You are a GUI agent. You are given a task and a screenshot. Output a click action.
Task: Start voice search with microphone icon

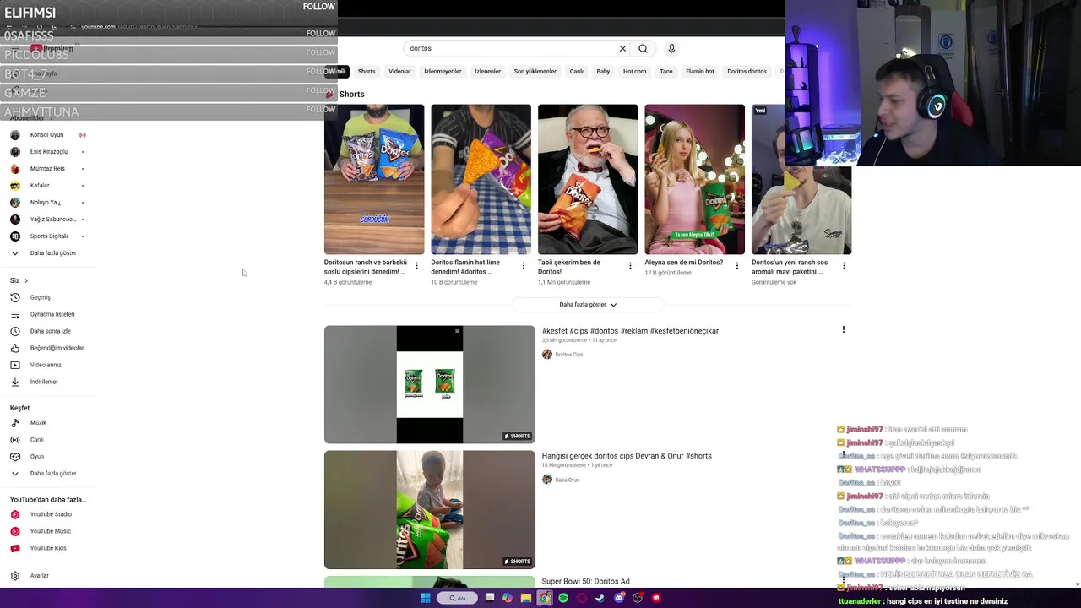671,48
